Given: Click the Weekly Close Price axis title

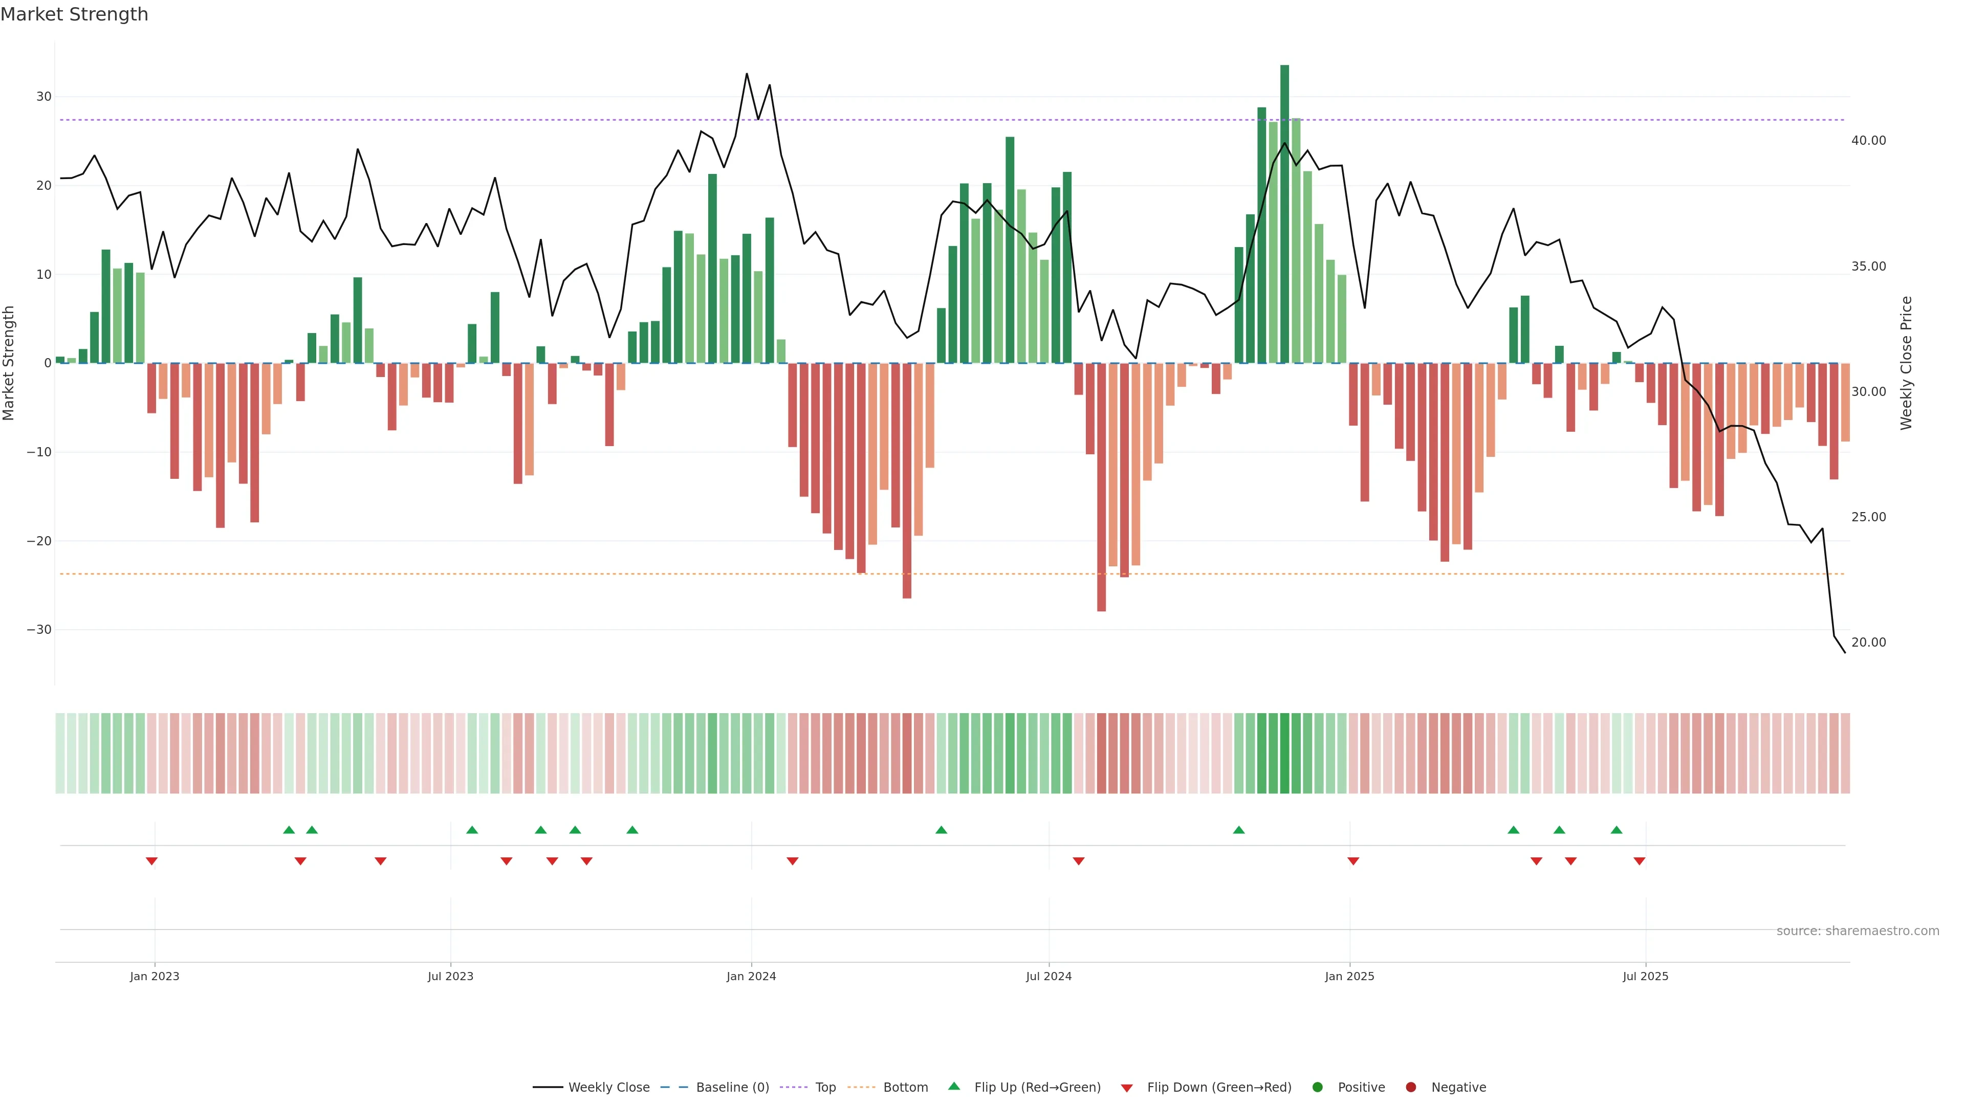Looking at the screenshot, I should [1906, 363].
